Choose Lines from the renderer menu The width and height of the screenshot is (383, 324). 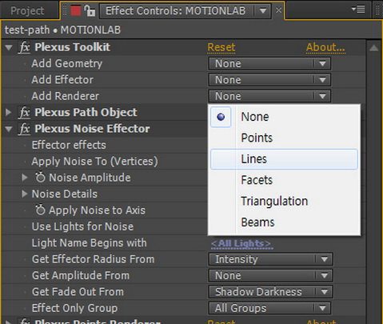[x=284, y=159]
